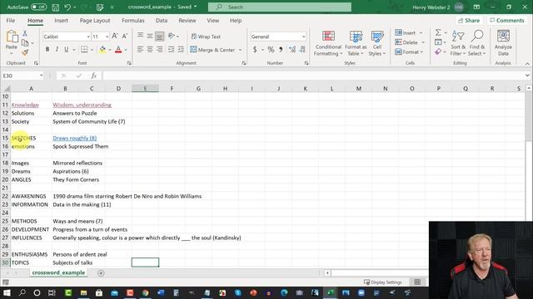Click the Undo arrow icon
The image size is (533, 299).
tap(67, 7)
